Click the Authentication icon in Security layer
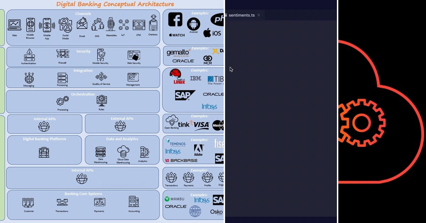 (x=28, y=55)
